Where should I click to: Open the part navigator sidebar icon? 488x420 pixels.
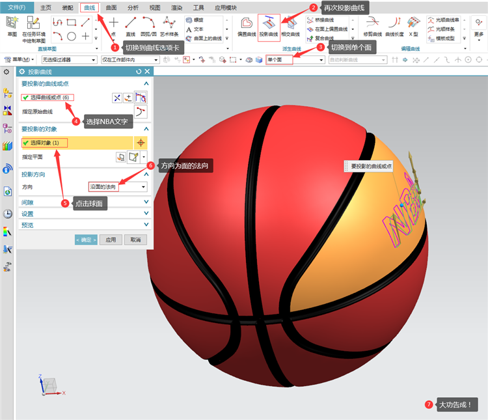[7, 128]
